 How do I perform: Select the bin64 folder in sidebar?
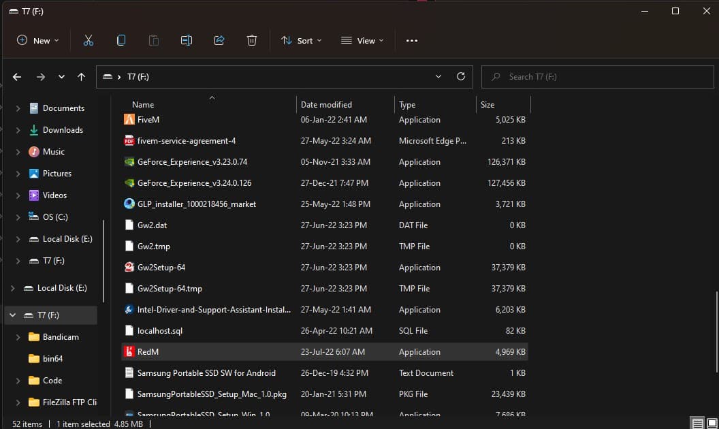(x=52, y=359)
